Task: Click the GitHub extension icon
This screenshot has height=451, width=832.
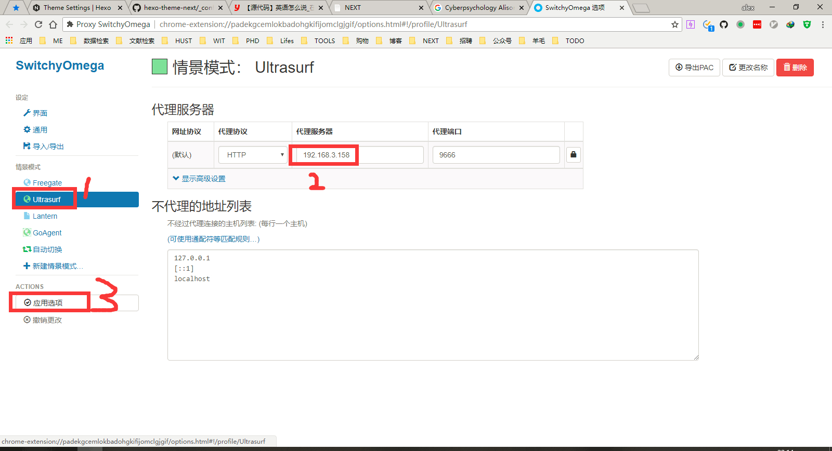Action: pos(724,24)
